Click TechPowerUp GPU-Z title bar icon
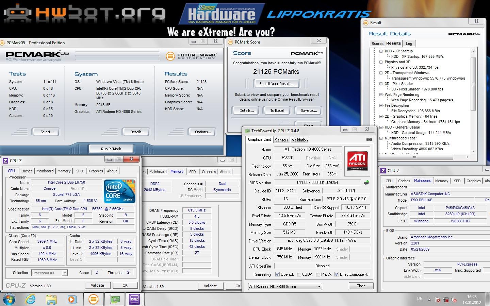490x306 pixels. (247, 131)
